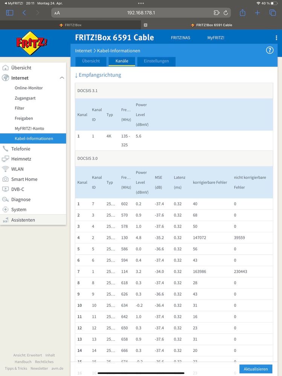The image size is (282, 376).
Task: Click Internet in the breadcrumb
Action: coord(84,50)
